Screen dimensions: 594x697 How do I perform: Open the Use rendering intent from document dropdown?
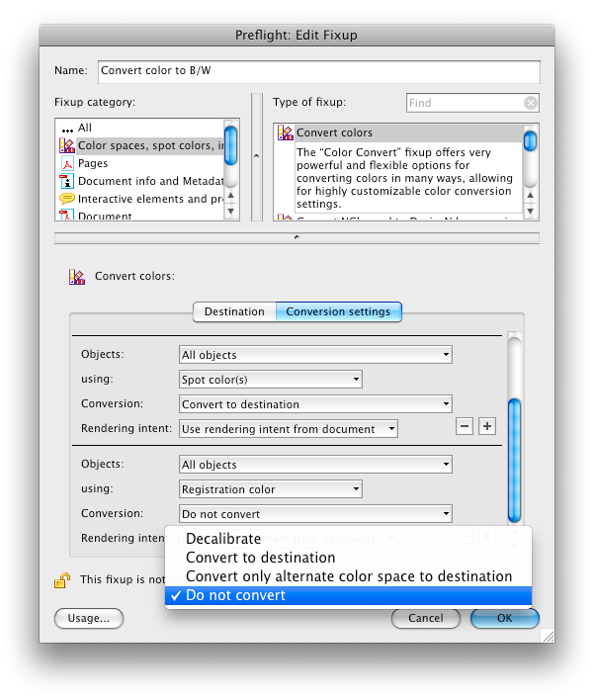pyautogui.click(x=289, y=429)
